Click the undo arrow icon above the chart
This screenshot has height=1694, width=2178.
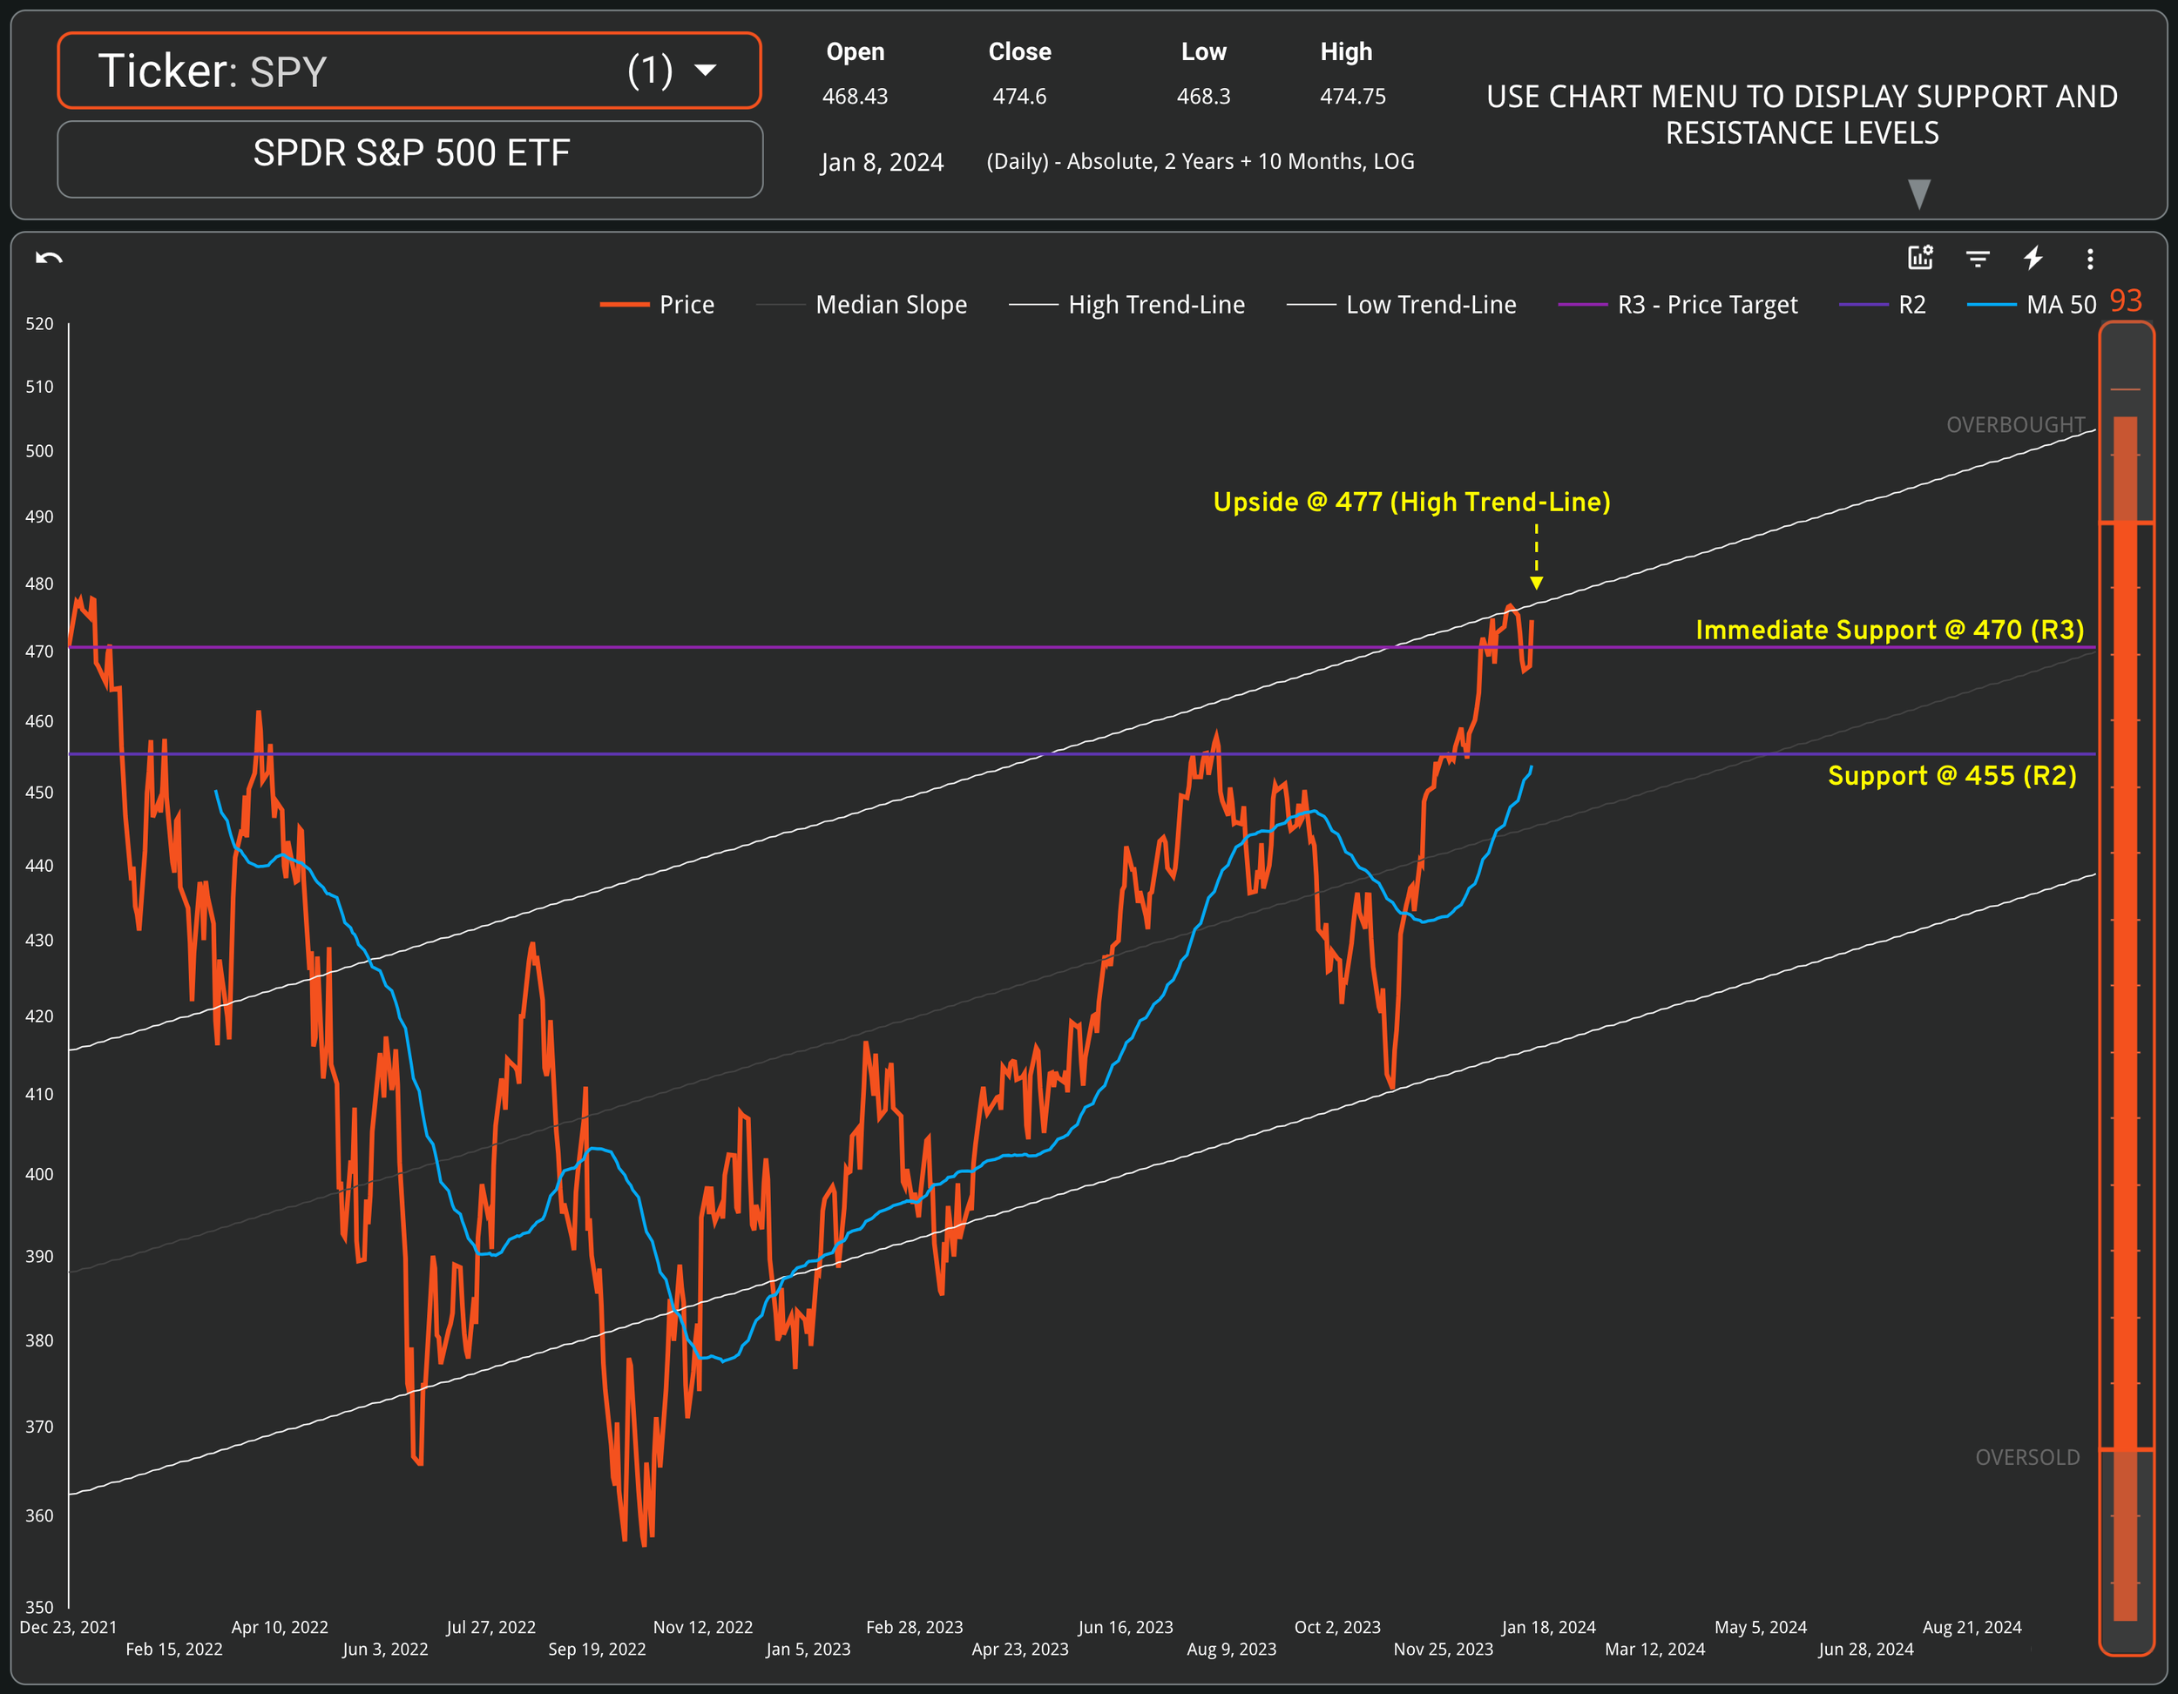tap(49, 259)
